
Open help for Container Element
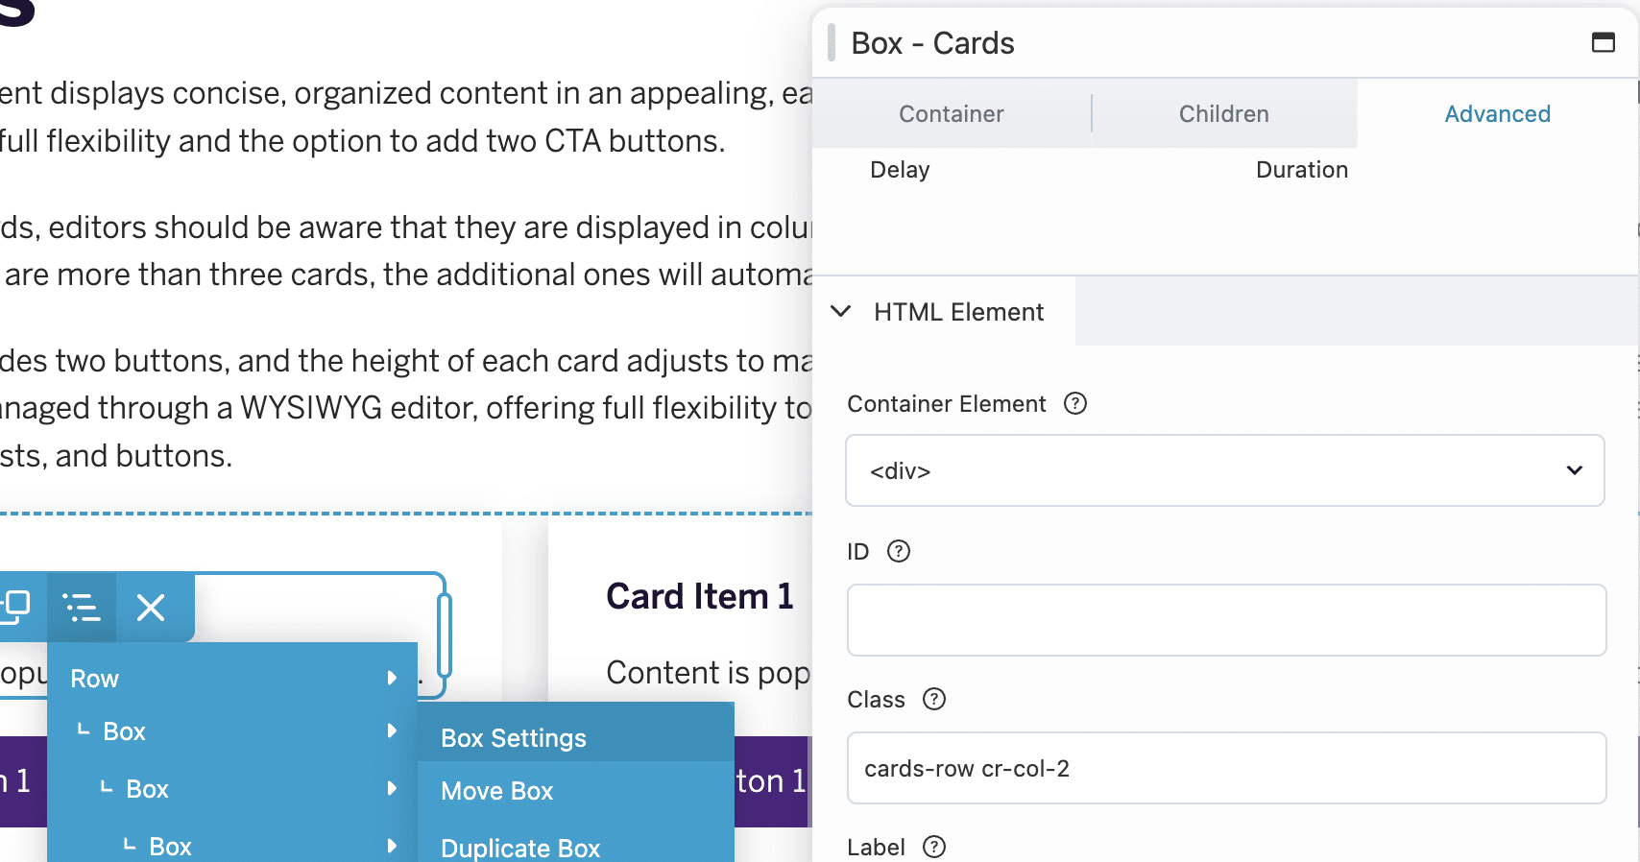[x=1075, y=404]
